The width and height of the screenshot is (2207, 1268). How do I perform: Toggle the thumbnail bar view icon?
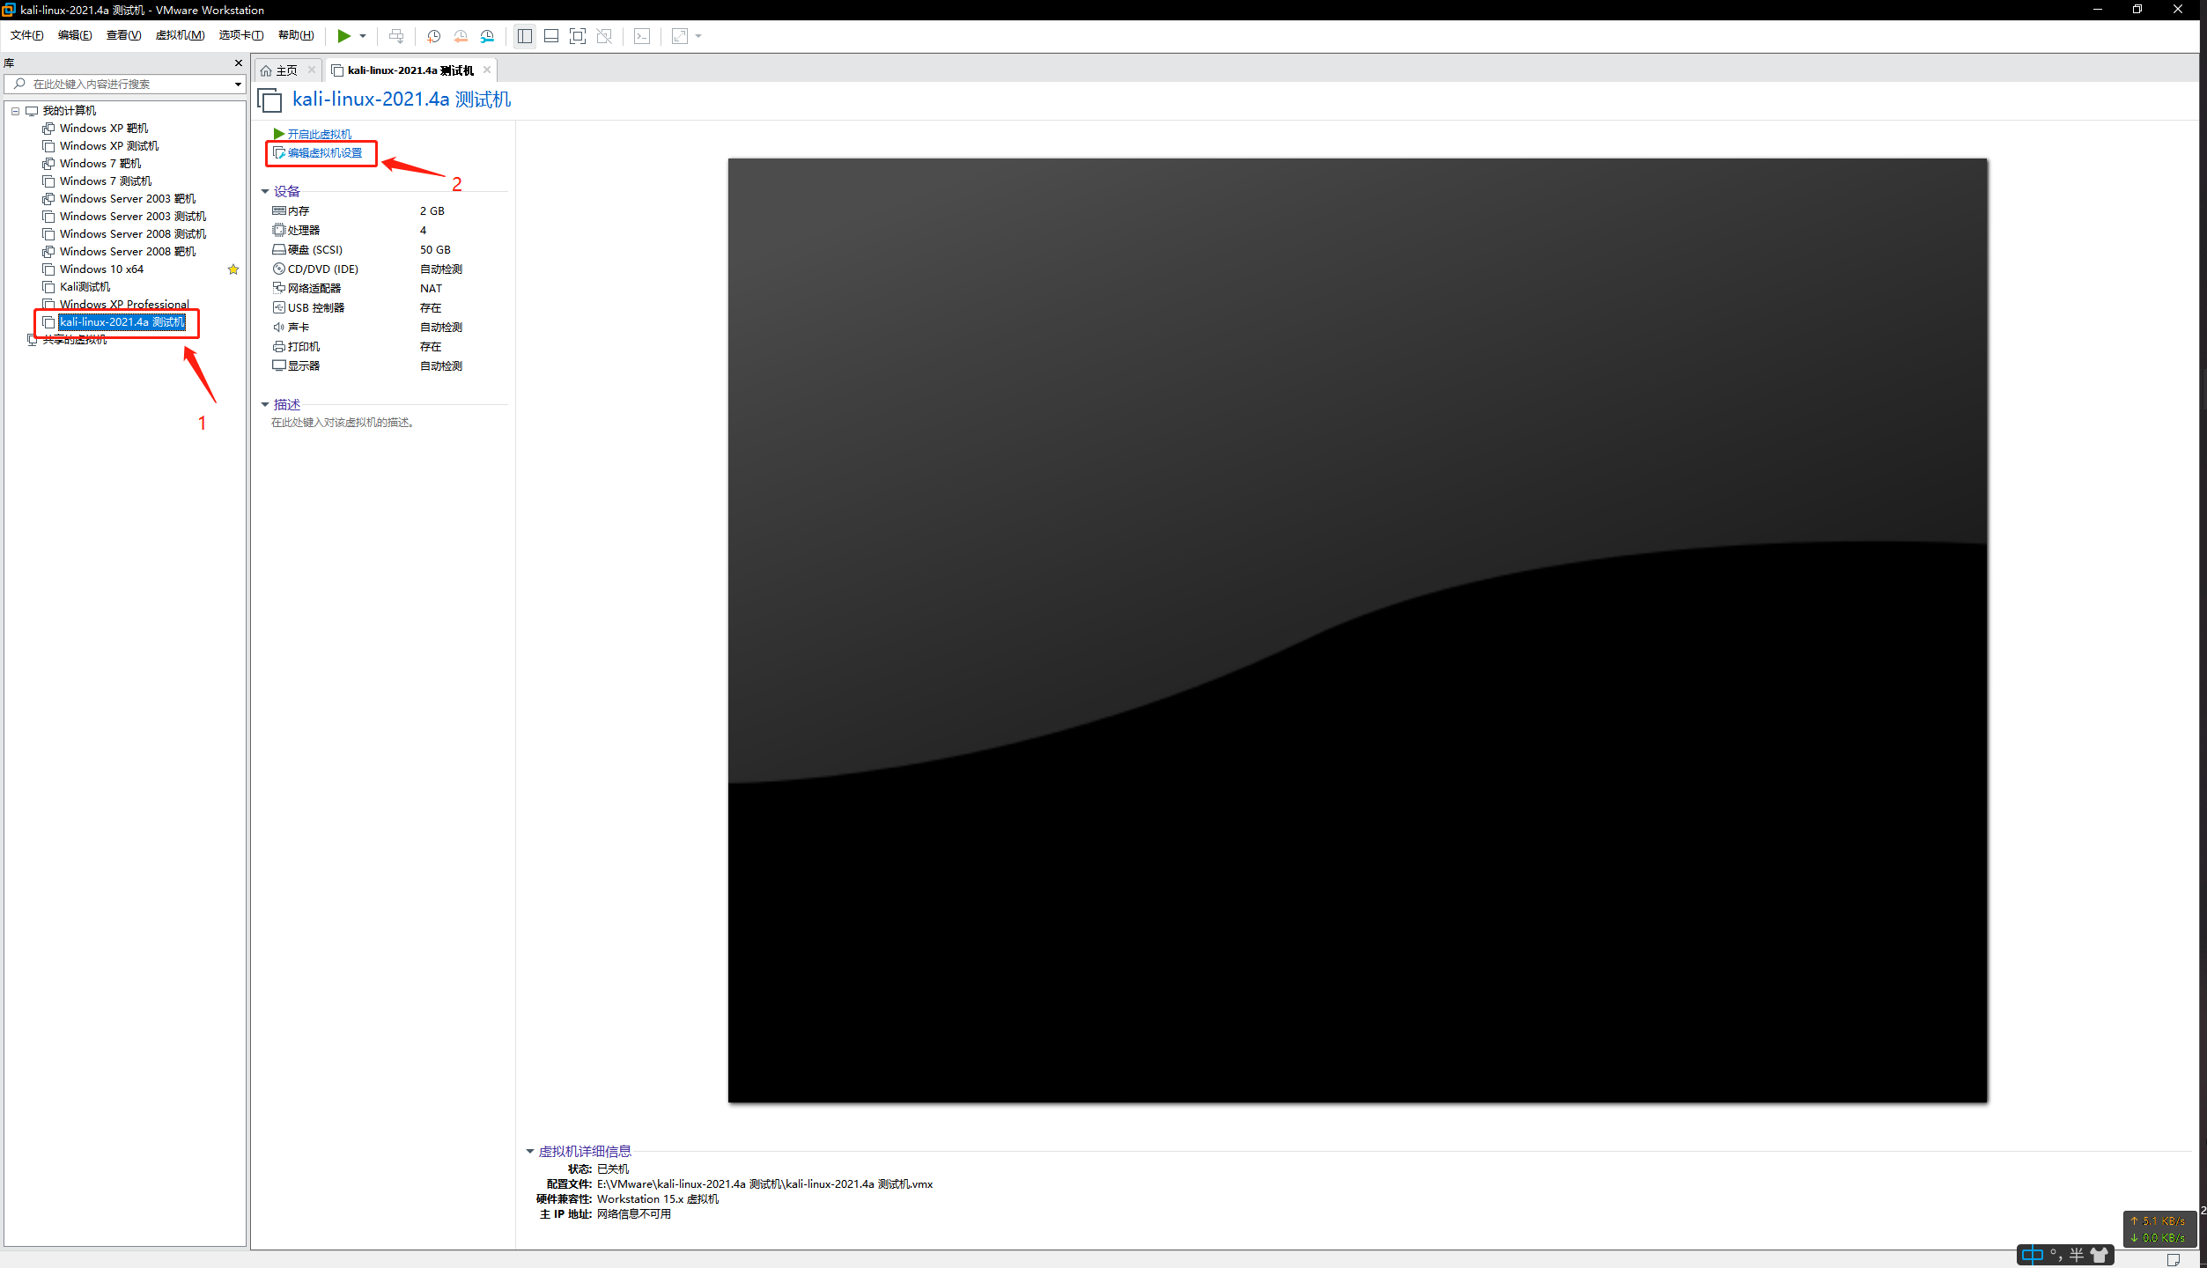tap(551, 36)
